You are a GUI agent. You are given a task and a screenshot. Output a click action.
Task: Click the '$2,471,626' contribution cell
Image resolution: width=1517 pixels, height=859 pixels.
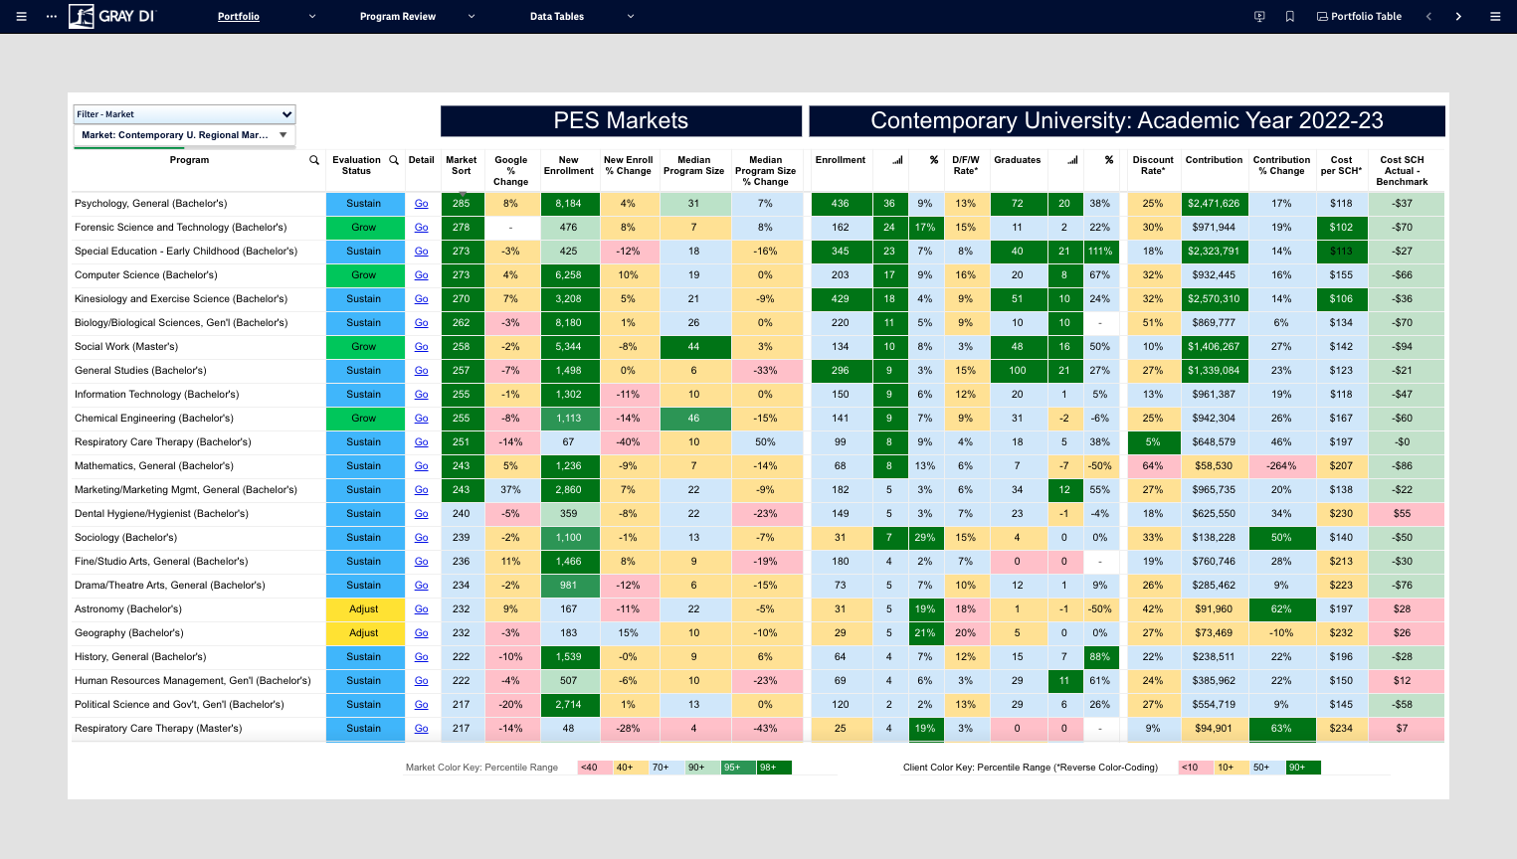(x=1214, y=204)
